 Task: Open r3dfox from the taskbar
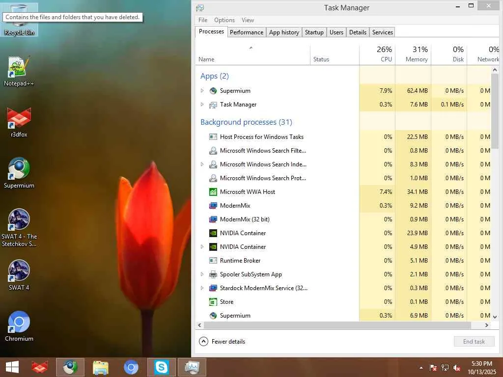[39, 367]
